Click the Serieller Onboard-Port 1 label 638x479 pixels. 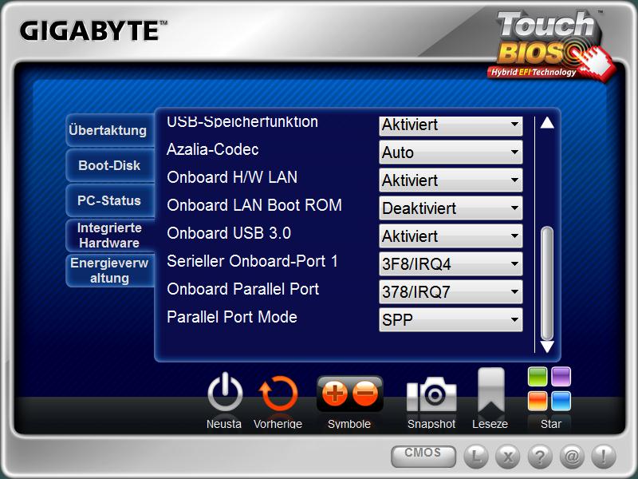coord(252,261)
